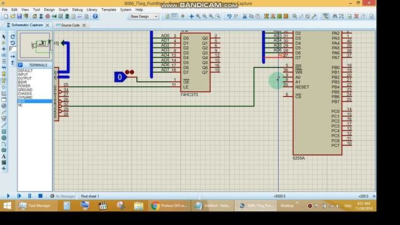Click the Rotate Anti-clockwise icon
Viewport: 400px width, 225px height.
click(x=12, y=43)
